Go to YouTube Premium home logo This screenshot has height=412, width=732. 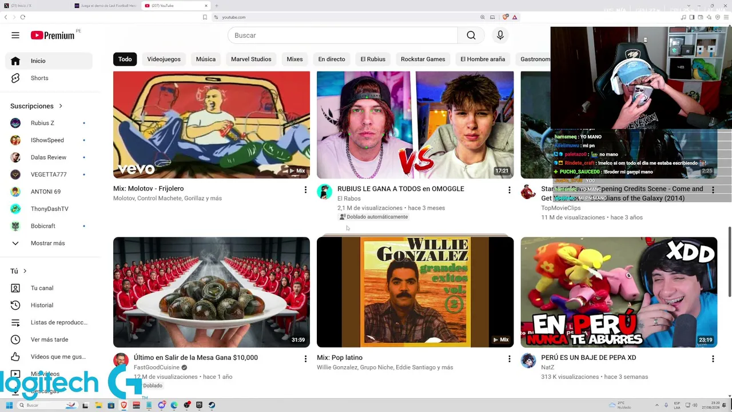coord(53,35)
